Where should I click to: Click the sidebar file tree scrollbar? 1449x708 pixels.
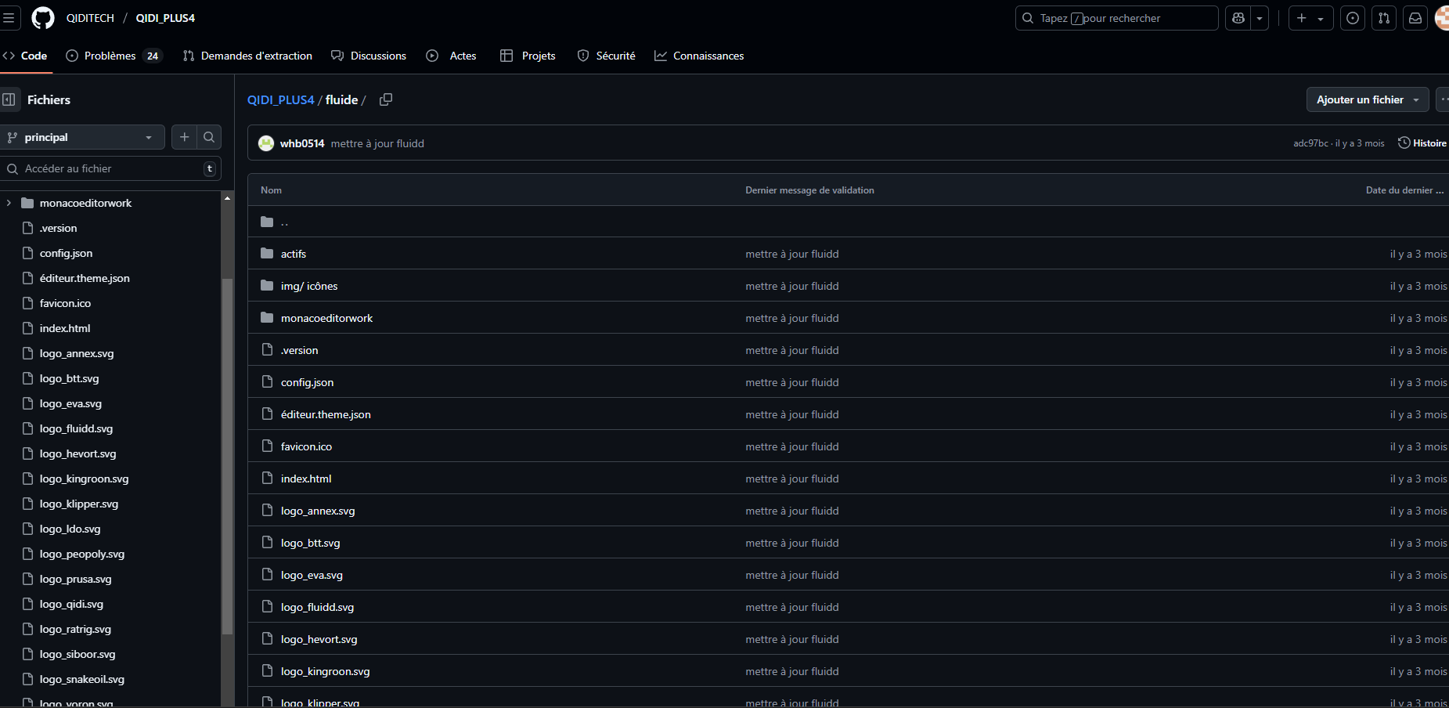[227, 456]
